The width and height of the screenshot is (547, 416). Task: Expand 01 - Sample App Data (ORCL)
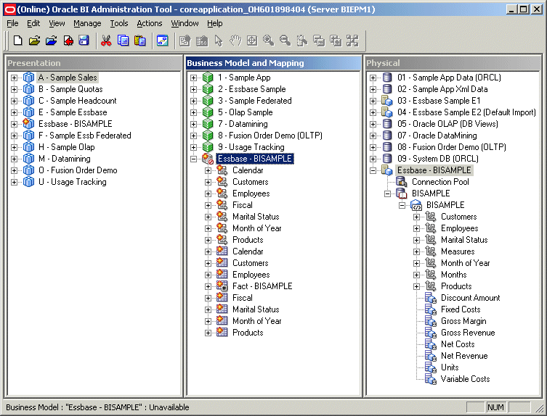pyautogui.click(x=373, y=78)
